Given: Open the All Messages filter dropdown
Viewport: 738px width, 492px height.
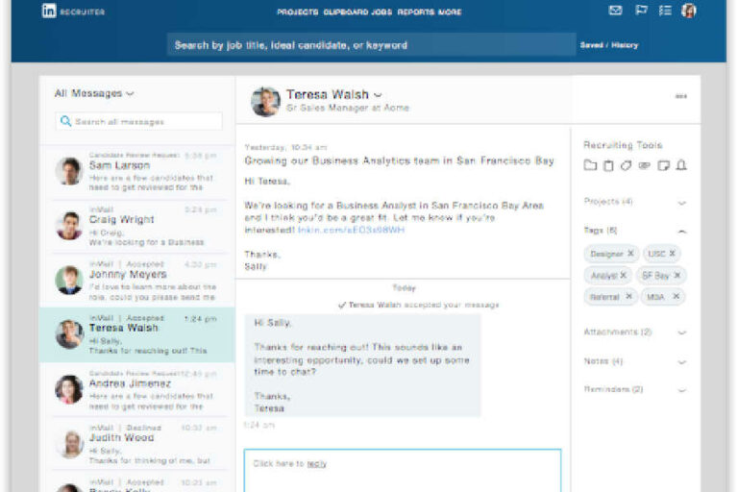Looking at the screenshot, I should tap(94, 93).
